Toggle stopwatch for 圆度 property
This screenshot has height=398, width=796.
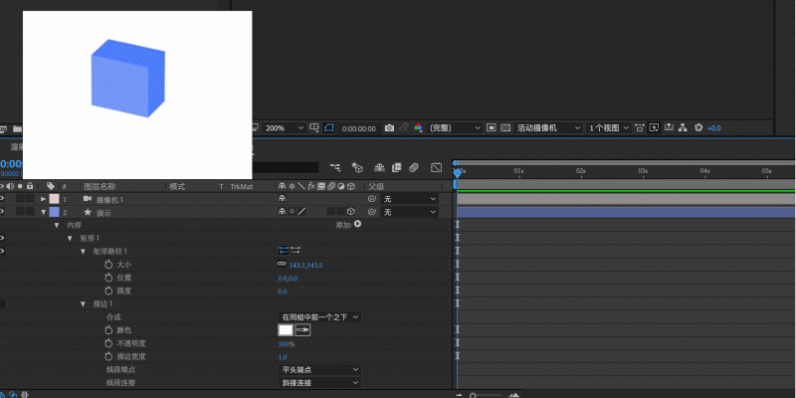click(108, 291)
